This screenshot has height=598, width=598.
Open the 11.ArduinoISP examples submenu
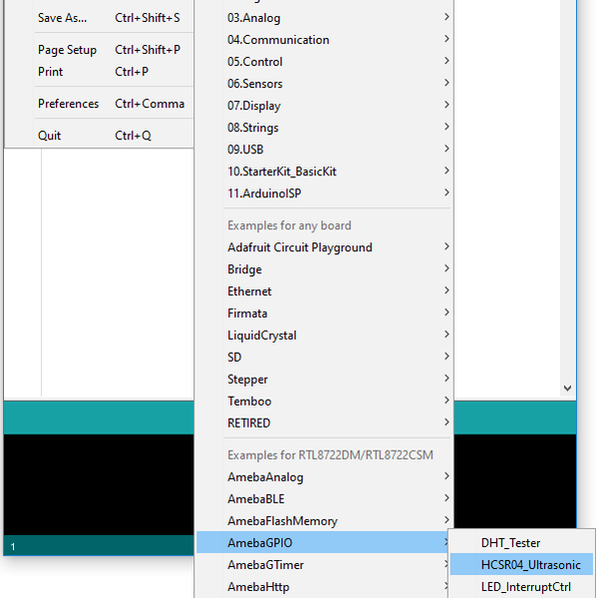(325, 193)
